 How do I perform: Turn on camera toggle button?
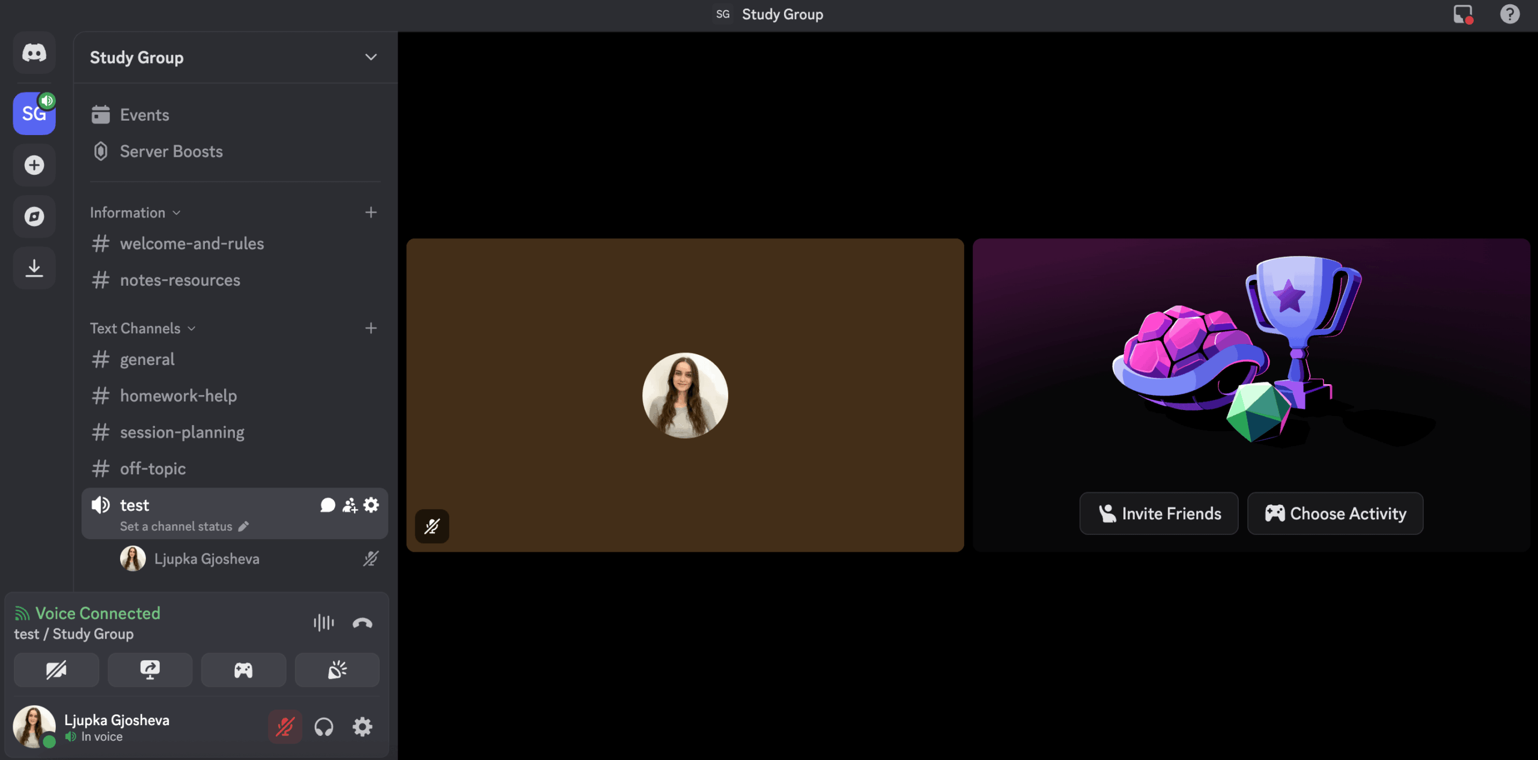56,670
